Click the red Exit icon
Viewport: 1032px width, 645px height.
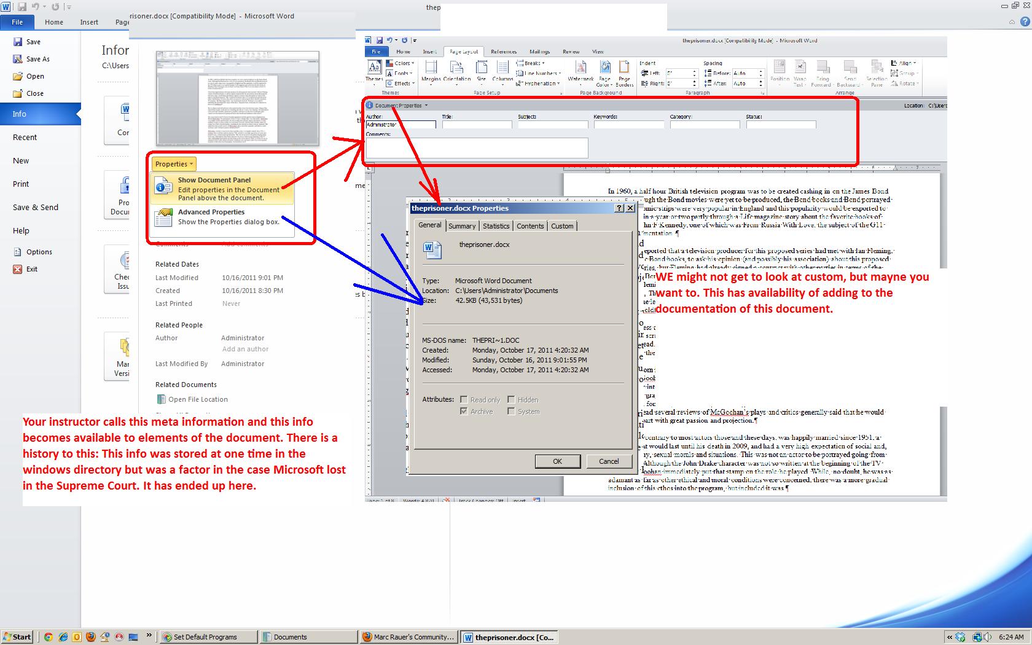tap(17, 269)
